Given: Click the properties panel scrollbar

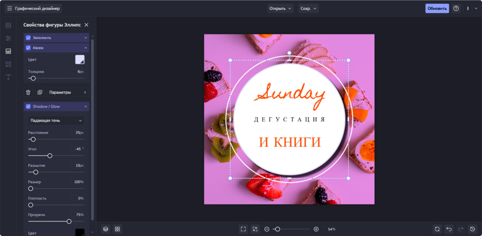Looking at the screenshot, I should coord(93,129).
